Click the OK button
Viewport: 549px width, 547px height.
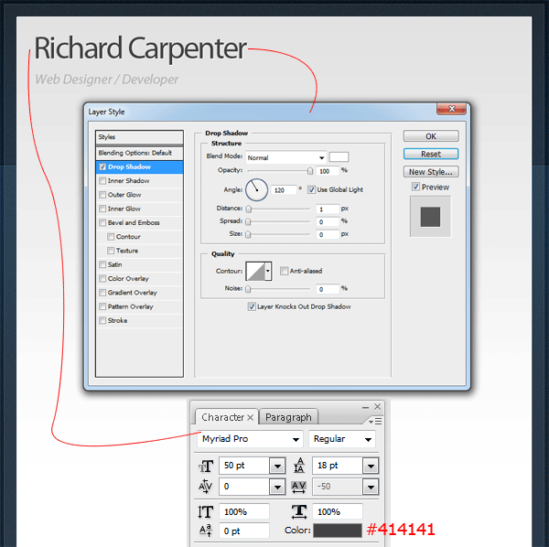click(431, 136)
